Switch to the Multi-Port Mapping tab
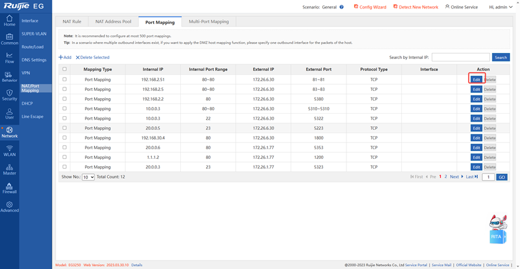 [208, 22]
